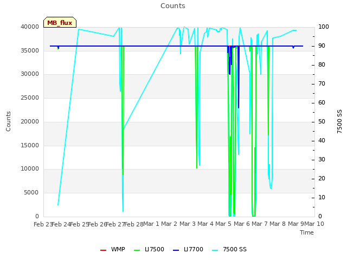Click the Feb 25 date tick label
This screenshot has width=347, height=260.
[x=79, y=224]
